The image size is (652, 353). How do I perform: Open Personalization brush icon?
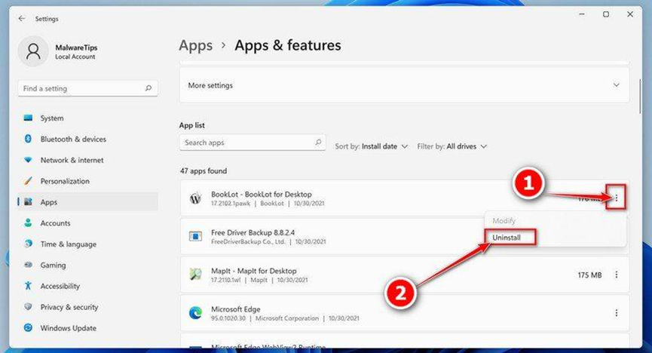point(28,181)
